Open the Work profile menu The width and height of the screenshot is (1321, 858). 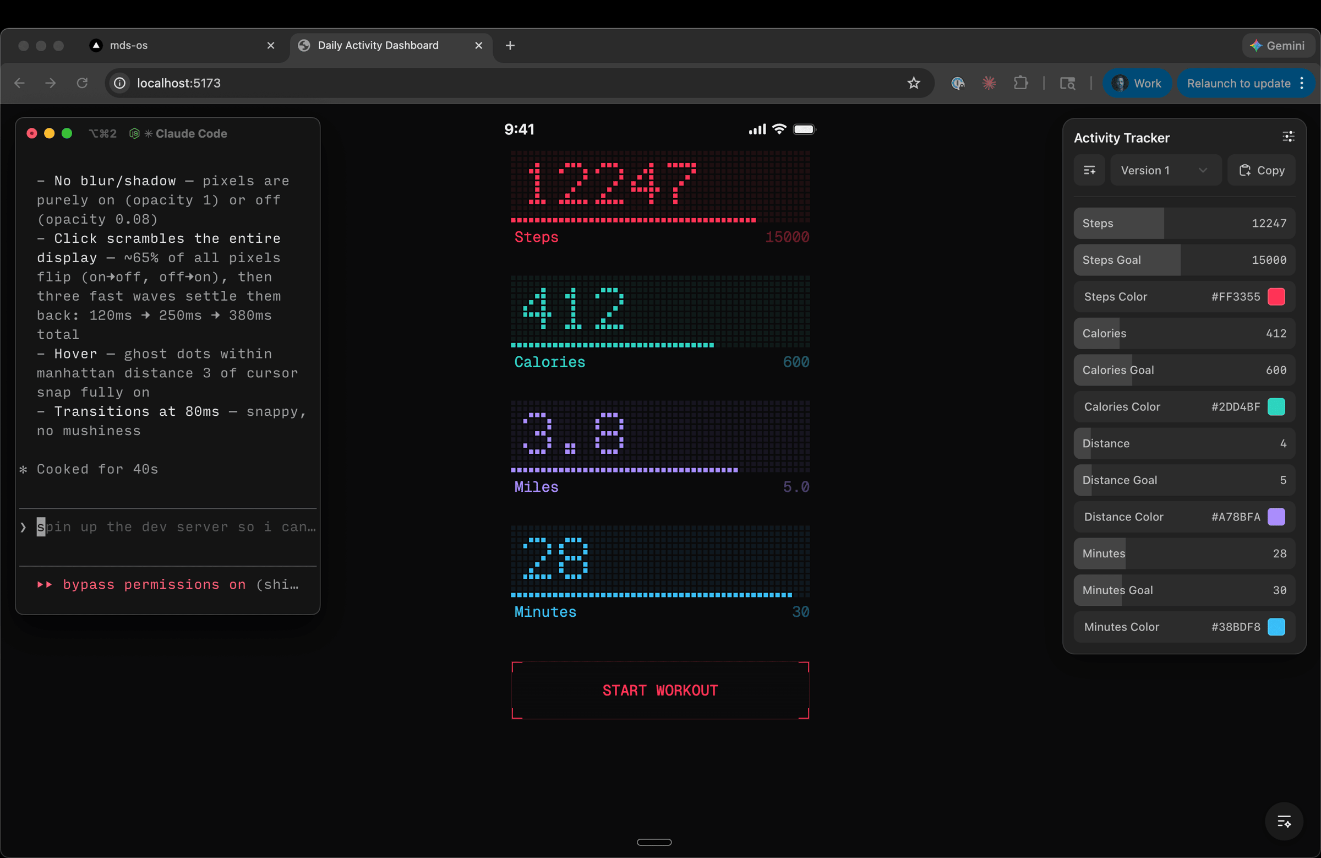point(1137,83)
